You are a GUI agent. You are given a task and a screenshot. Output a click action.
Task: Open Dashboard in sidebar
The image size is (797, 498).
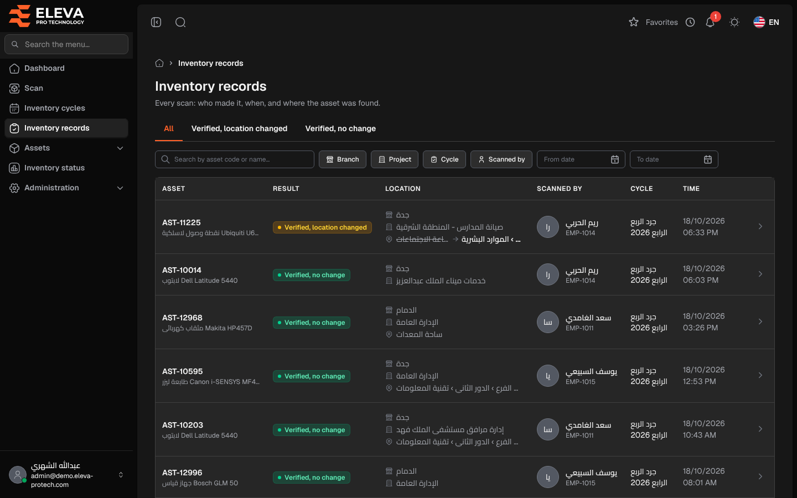coord(66,68)
